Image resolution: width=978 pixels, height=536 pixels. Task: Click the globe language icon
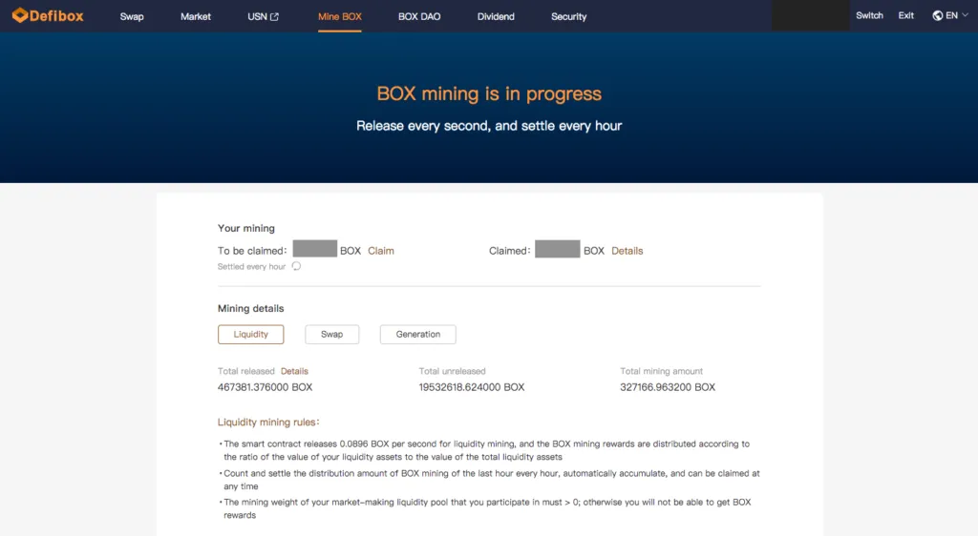tap(938, 15)
